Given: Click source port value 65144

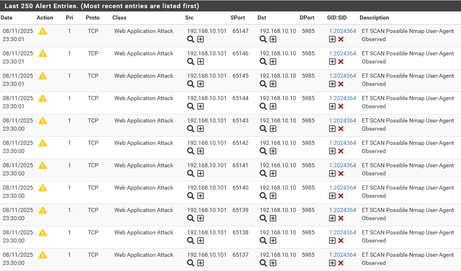Looking at the screenshot, I should tap(240, 98).
